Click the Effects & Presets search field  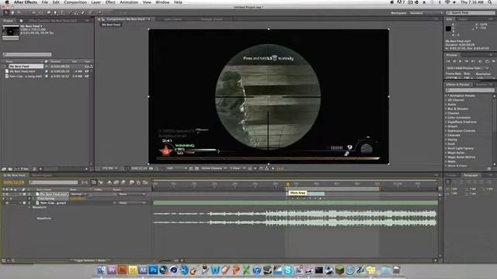tap(470, 90)
